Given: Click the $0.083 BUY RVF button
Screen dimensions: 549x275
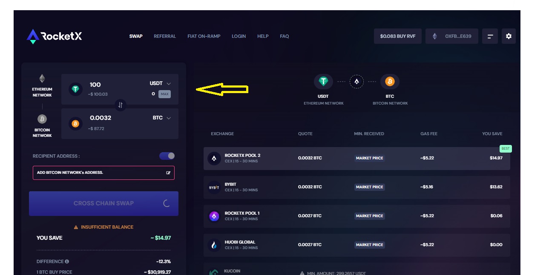Looking at the screenshot, I should tap(398, 36).
